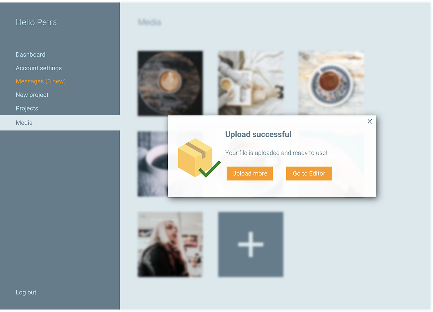Screen dimensions: 433x312
Task: Open the tea cup on patterned saucer thumbnail
Action: pyautogui.click(x=331, y=83)
